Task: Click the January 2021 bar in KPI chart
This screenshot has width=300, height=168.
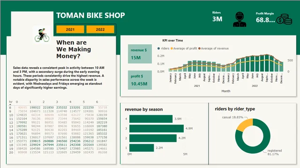Action: click(171, 70)
